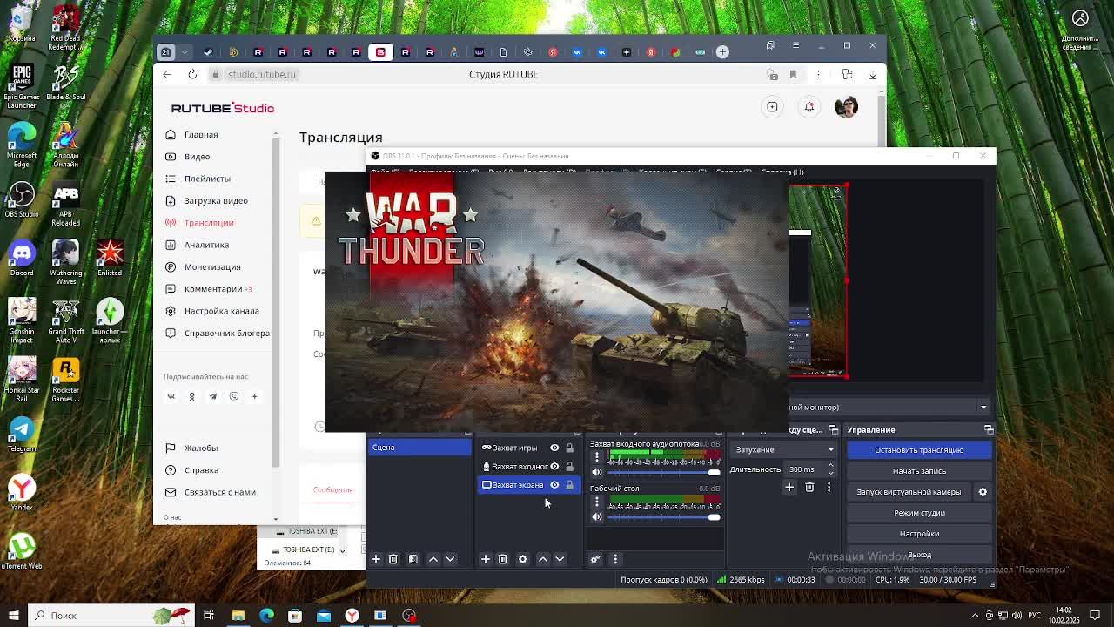Pop out the OBS Управление dock
1114x627 pixels.
[x=989, y=430]
